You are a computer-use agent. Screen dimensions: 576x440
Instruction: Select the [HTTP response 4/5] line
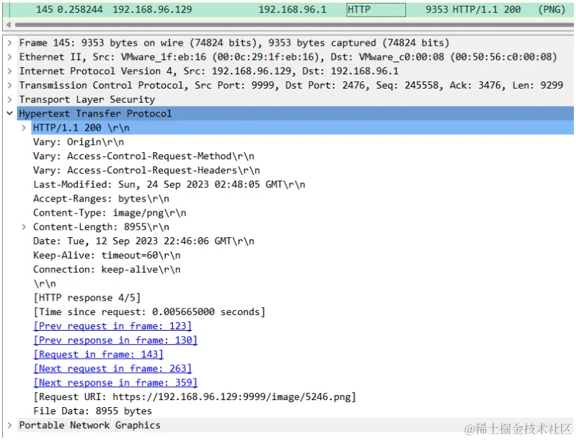(87, 298)
